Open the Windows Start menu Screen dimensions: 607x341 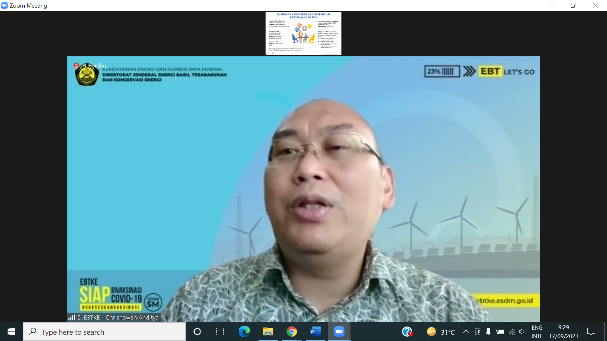pyautogui.click(x=11, y=332)
